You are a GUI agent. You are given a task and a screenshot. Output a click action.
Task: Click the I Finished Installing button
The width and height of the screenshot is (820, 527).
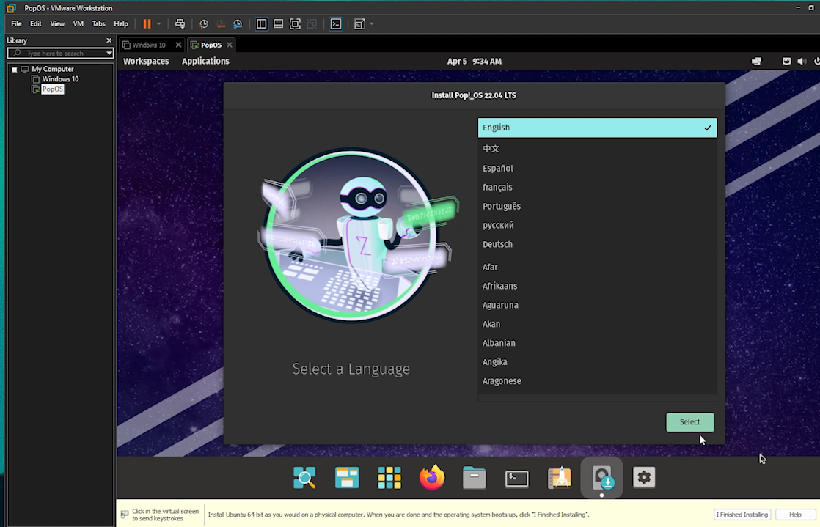point(742,515)
